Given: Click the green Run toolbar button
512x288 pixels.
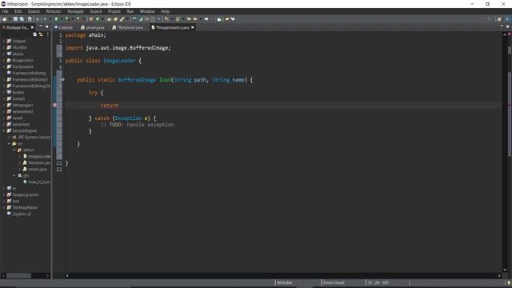Looking at the screenshot, I should (56, 19).
